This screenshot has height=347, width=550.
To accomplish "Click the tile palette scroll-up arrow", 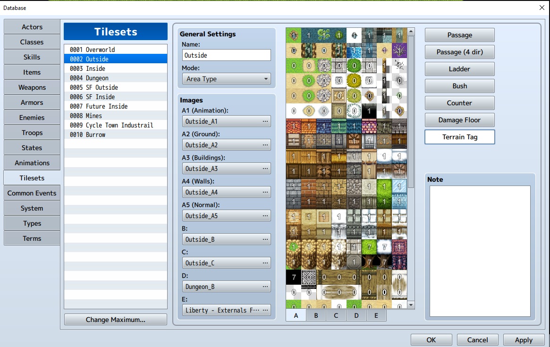I will (411, 31).
